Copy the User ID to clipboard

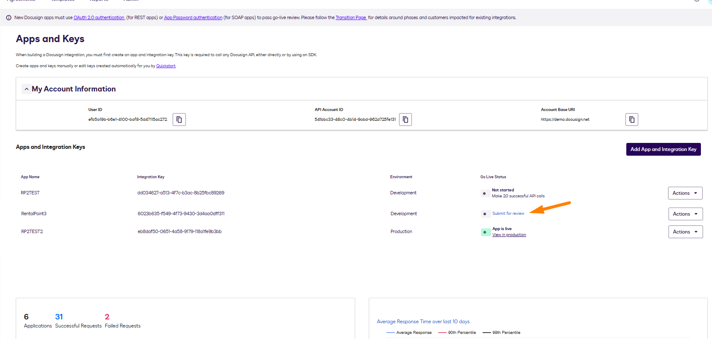tap(179, 120)
